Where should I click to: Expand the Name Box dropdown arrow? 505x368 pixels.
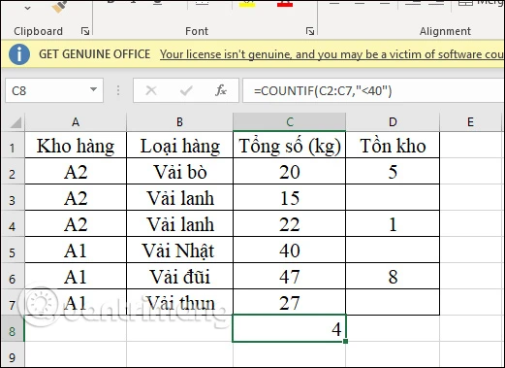[x=93, y=89]
